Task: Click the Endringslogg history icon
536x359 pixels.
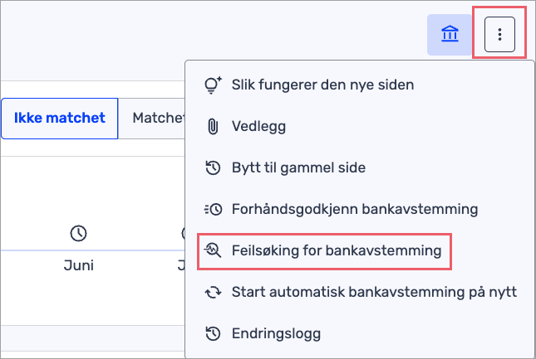Action: click(213, 333)
